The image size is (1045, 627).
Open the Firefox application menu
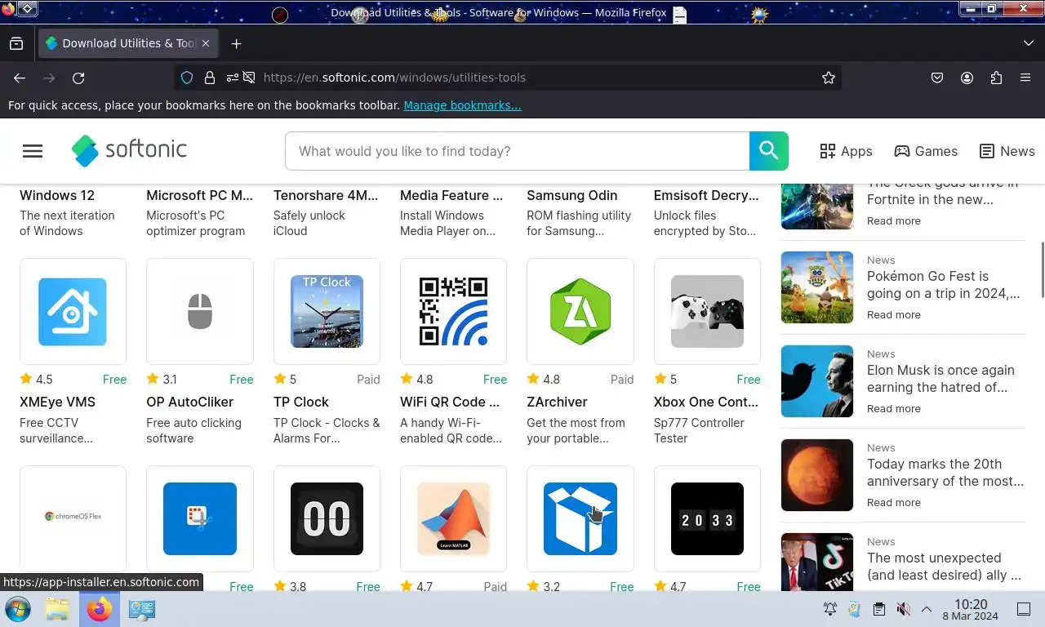[x=1025, y=78]
